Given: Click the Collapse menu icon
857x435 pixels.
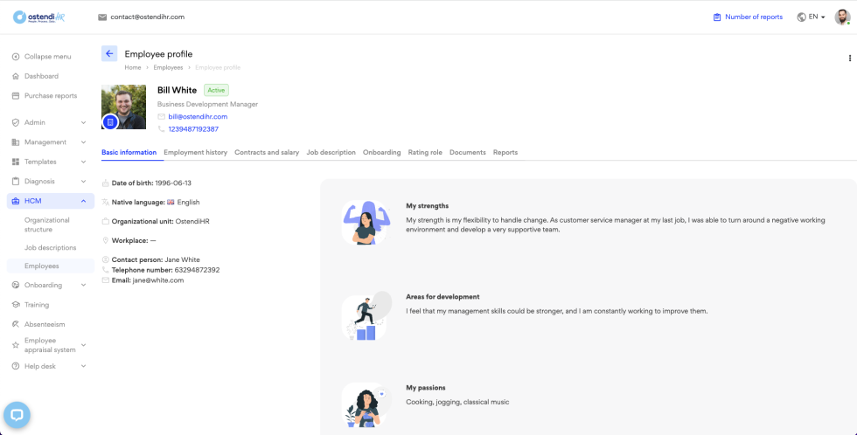Looking at the screenshot, I should (x=16, y=57).
